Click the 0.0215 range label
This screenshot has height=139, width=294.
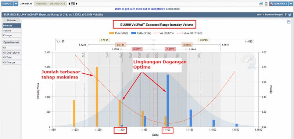(104, 40)
